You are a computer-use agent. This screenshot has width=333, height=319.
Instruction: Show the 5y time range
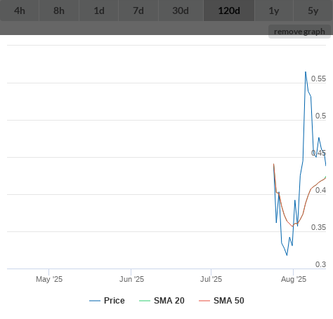[x=313, y=11]
